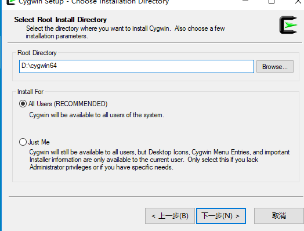The height and width of the screenshot is (231, 304).
Task: Click the 'Cygwin will still be available' line
Action: pyautogui.click(x=160, y=152)
